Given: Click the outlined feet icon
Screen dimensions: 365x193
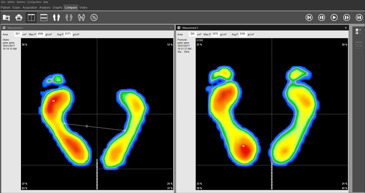Looking at the screenshot, I should 82,17.
